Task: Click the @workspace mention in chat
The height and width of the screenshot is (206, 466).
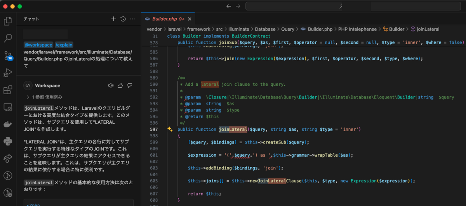Action: [38, 45]
